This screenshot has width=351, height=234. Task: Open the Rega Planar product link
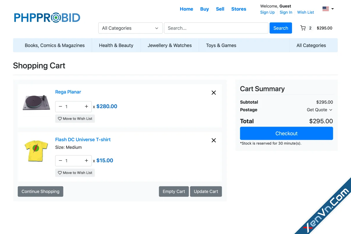coord(68,92)
